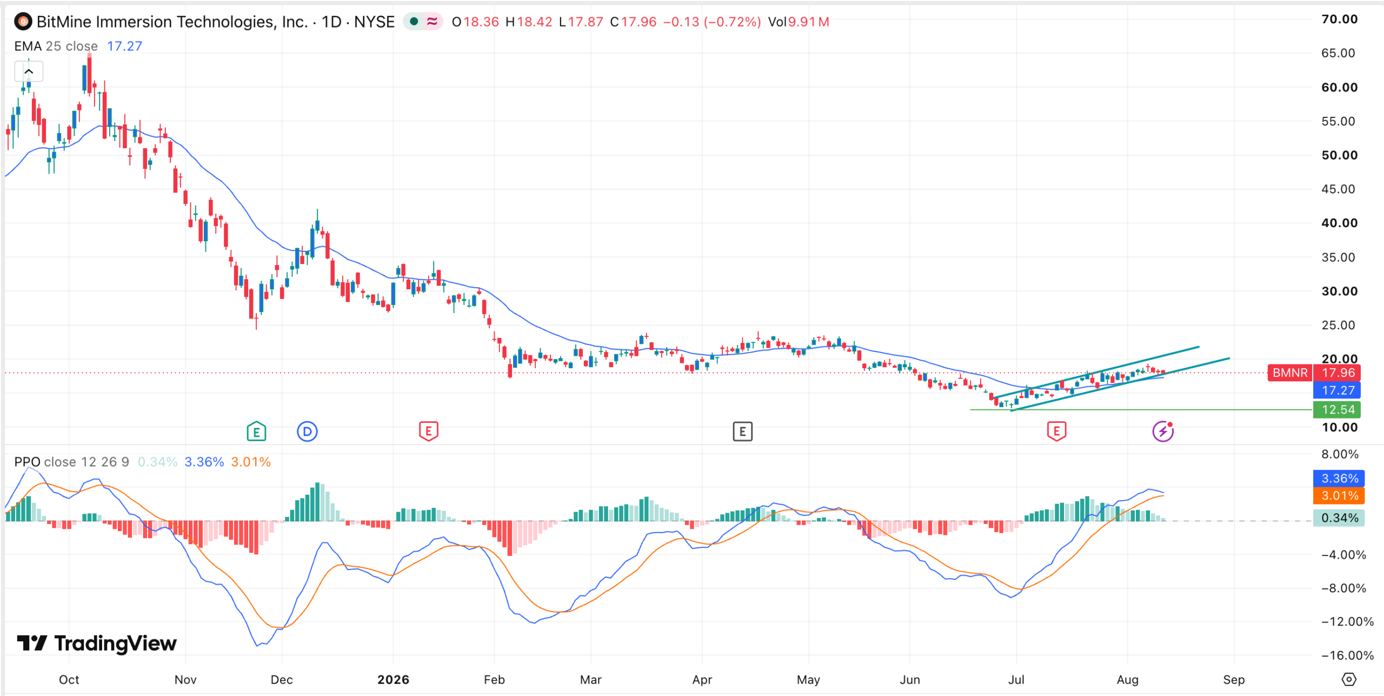Click the −8.00% PPO scale label
Image resolution: width=1384 pixels, height=696 pixels.
[x=1343, y=588]
